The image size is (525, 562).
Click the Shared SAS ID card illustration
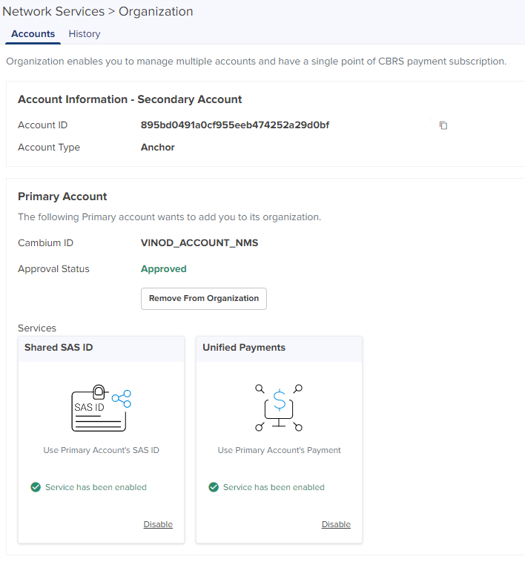click(x=101, y=408)
